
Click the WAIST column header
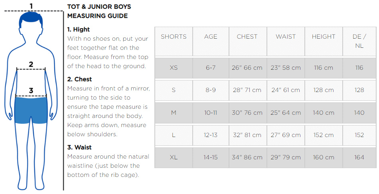(286, 37)
